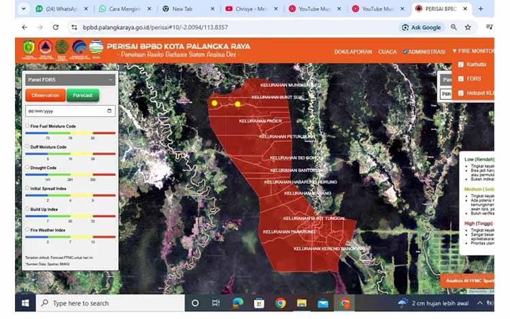This screenshot has width=510, height=319.
Task: Select Fire Weather Index radio button
Action: (27, 229)
